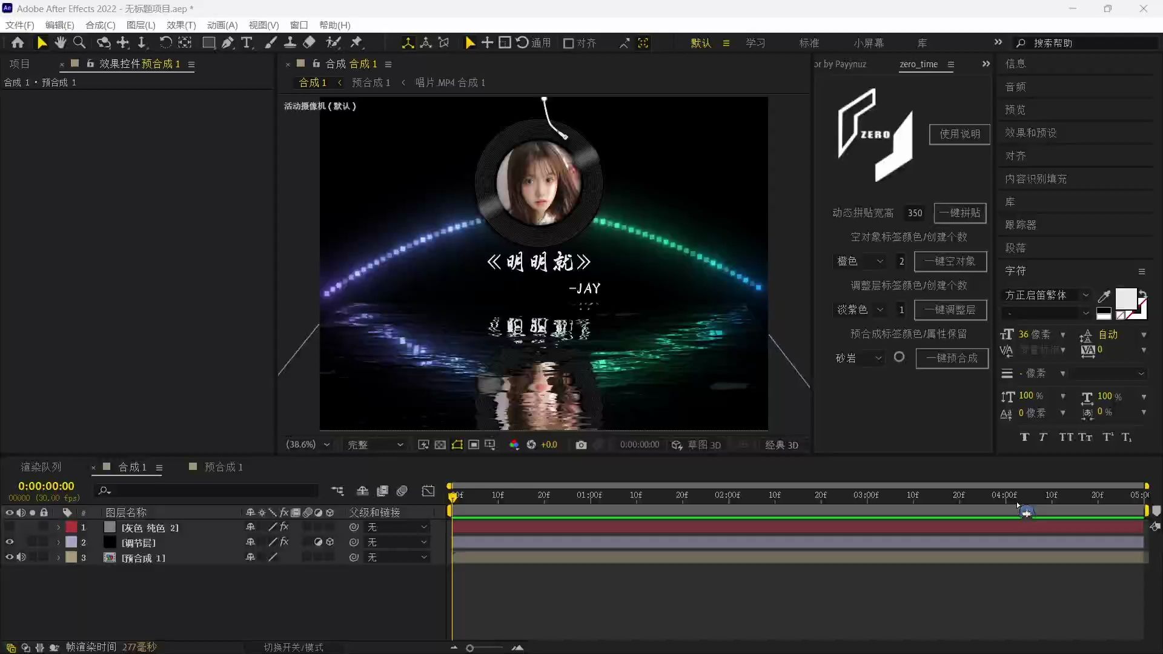The height and width of the screenshot is (654, 1163).
Task: Open the 文件(F) menu
Action: coord(20,25)
